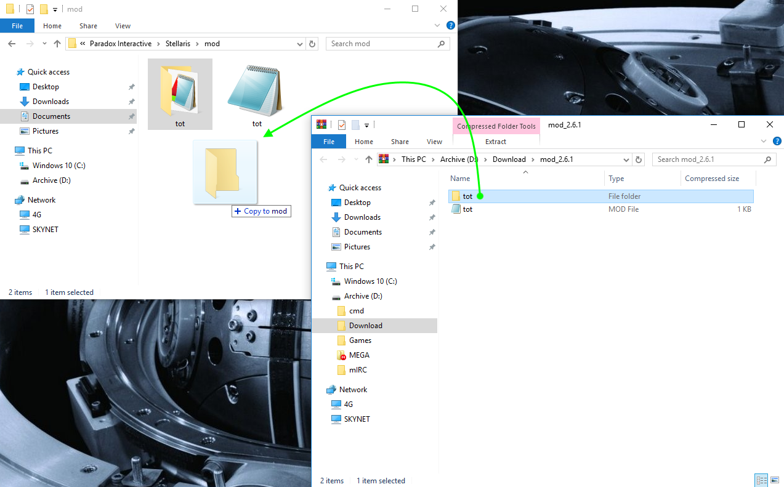784x487 pixels.
Task: Click the search magnifier in mod window
Action: click(x=441, y=44)
